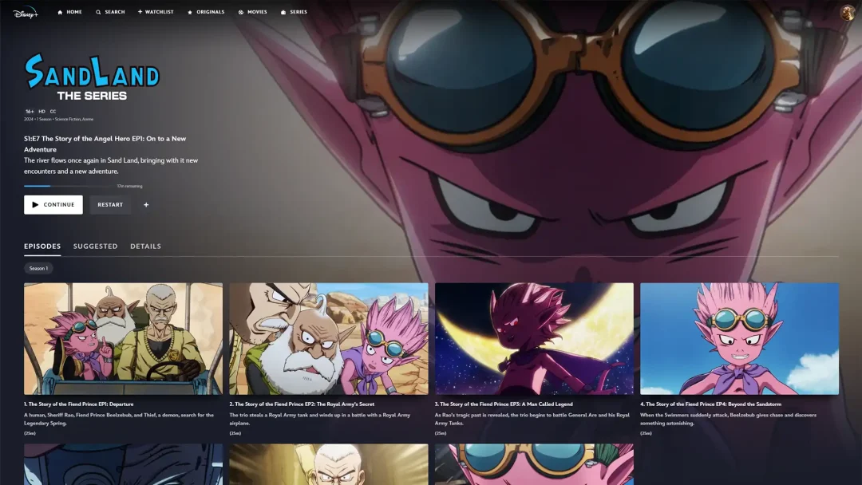The width and height of the screenshot is (862, 485).
Task: Browse Originals in the top menu
Action: 206,12
